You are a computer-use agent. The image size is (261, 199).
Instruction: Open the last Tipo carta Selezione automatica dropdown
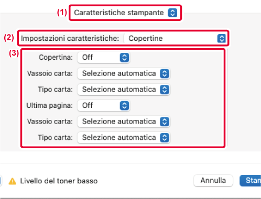124,138
